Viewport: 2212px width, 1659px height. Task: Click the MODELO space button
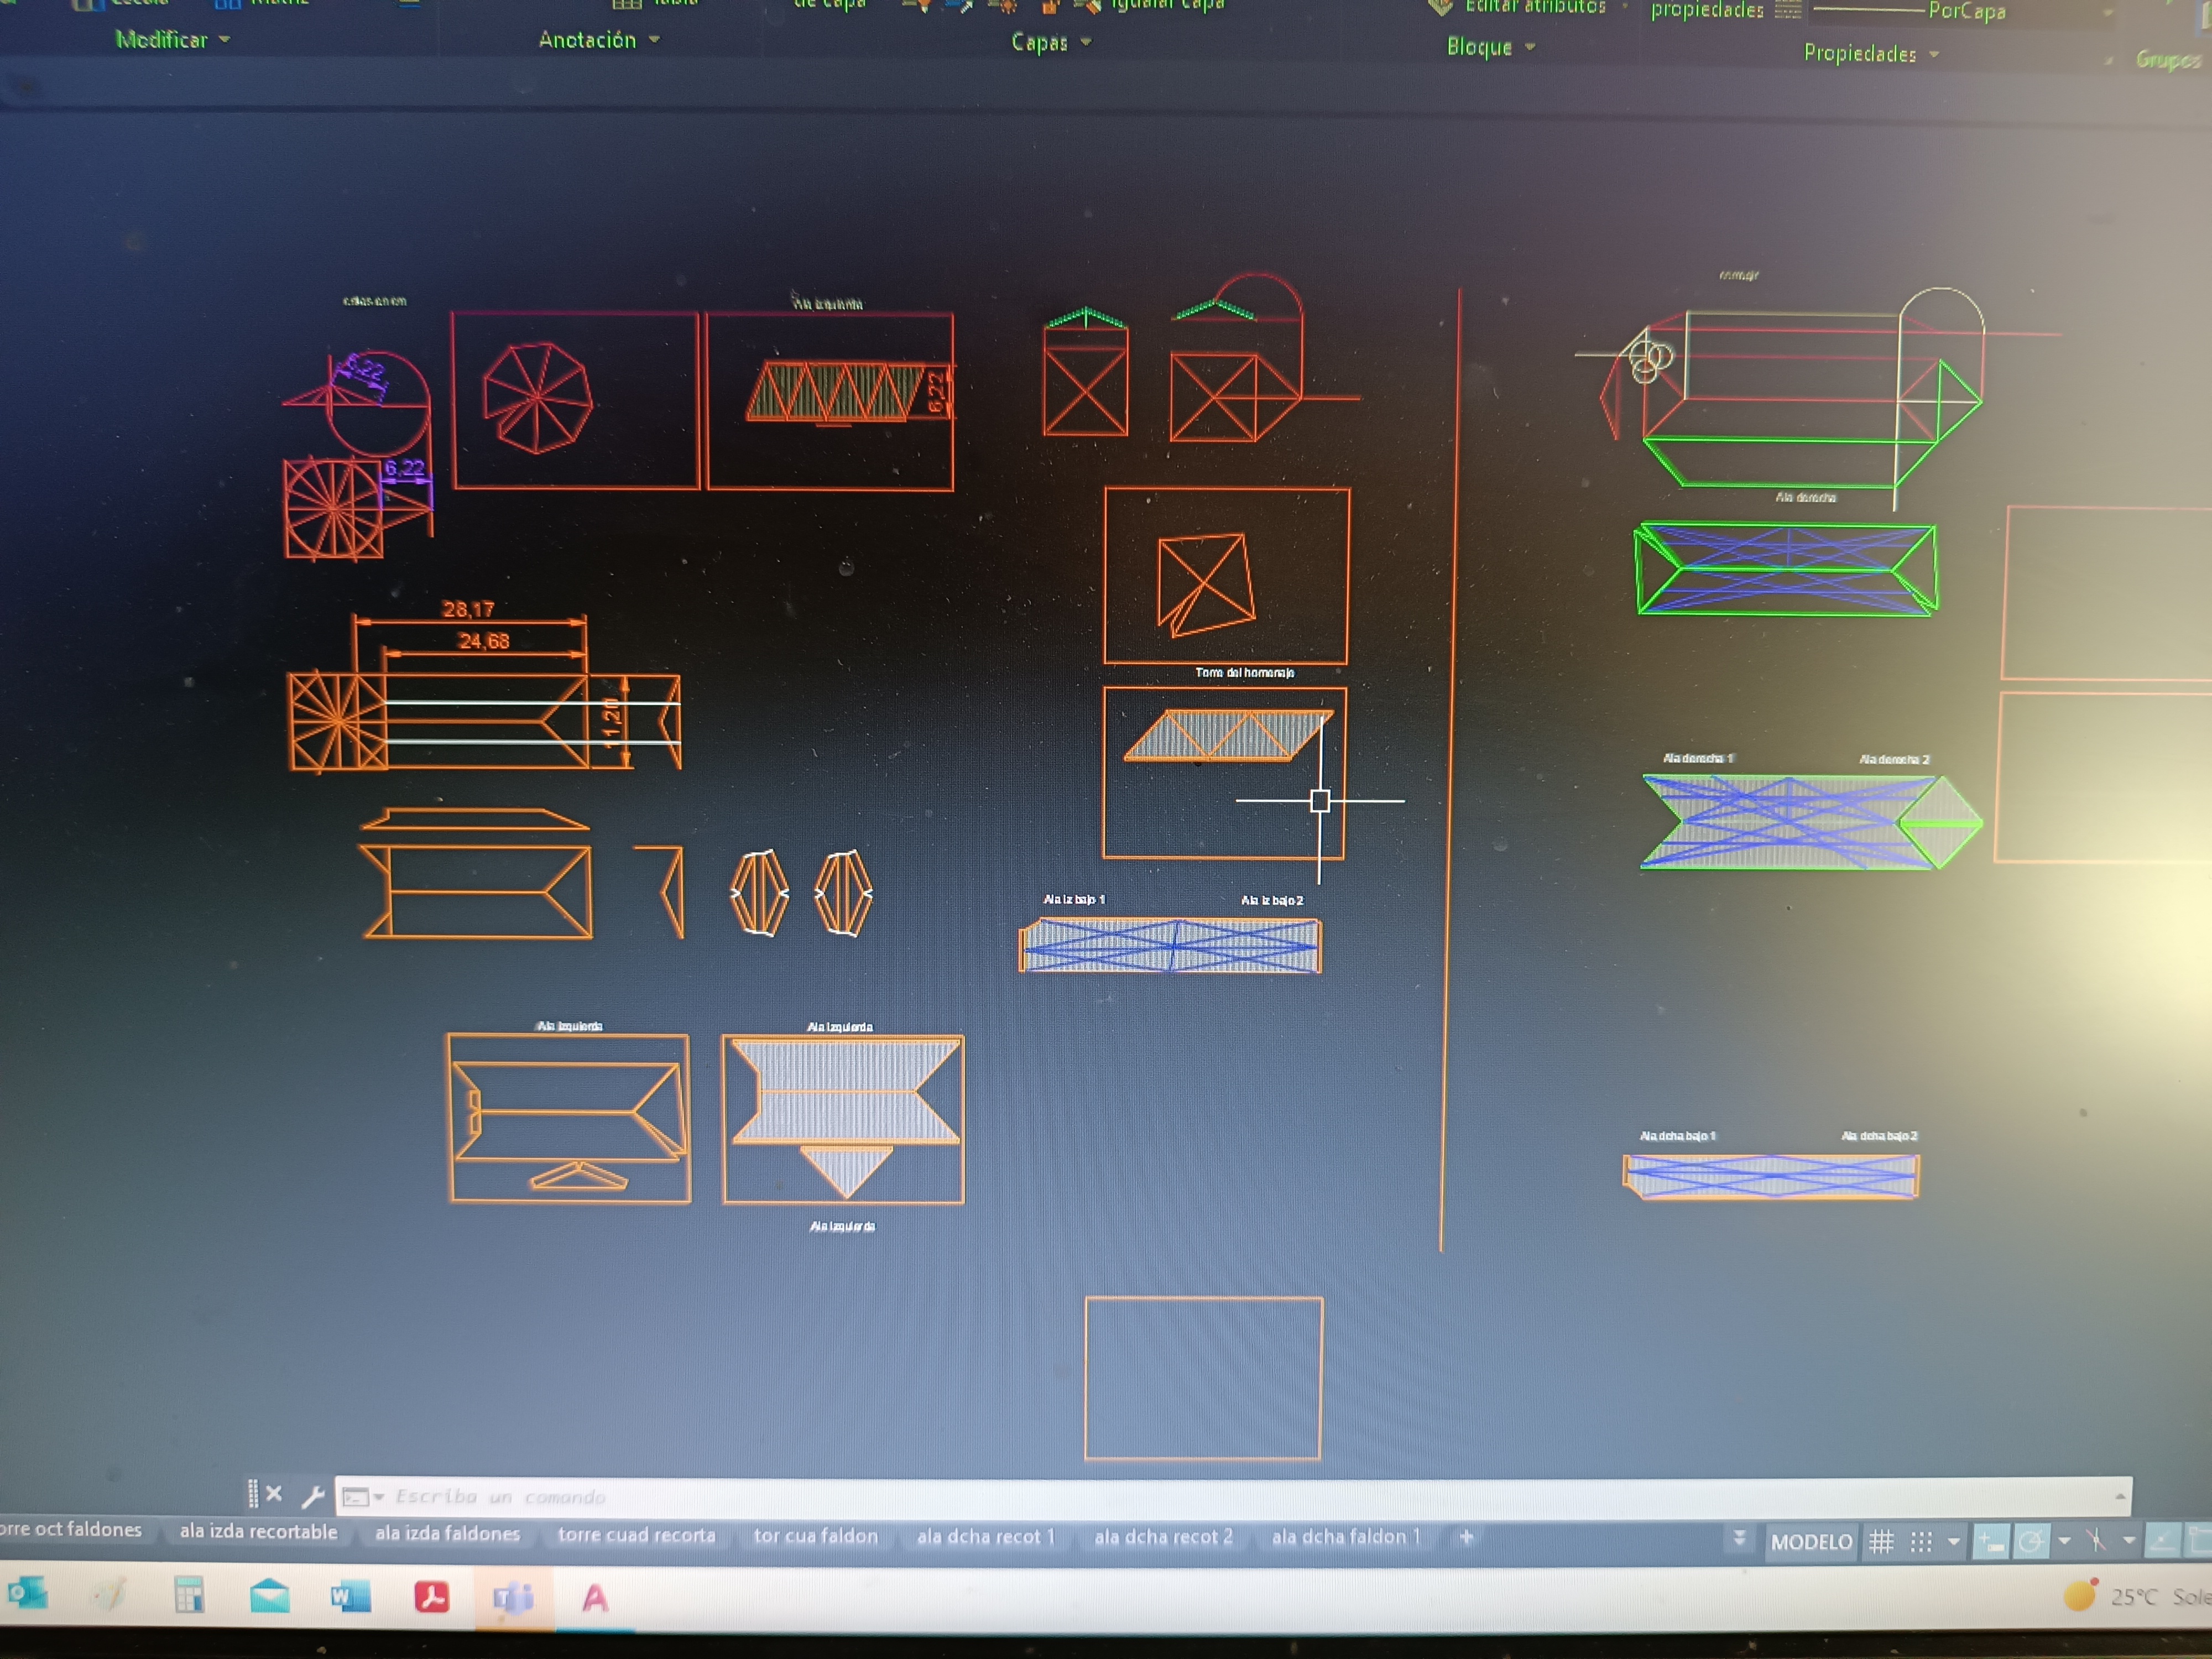[1811, 1541]
